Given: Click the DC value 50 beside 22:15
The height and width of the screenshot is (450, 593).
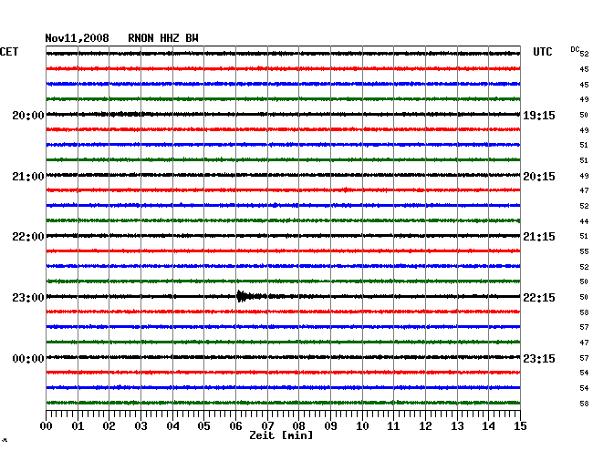Looking at the screenshot, I should [x=584, y=297].
